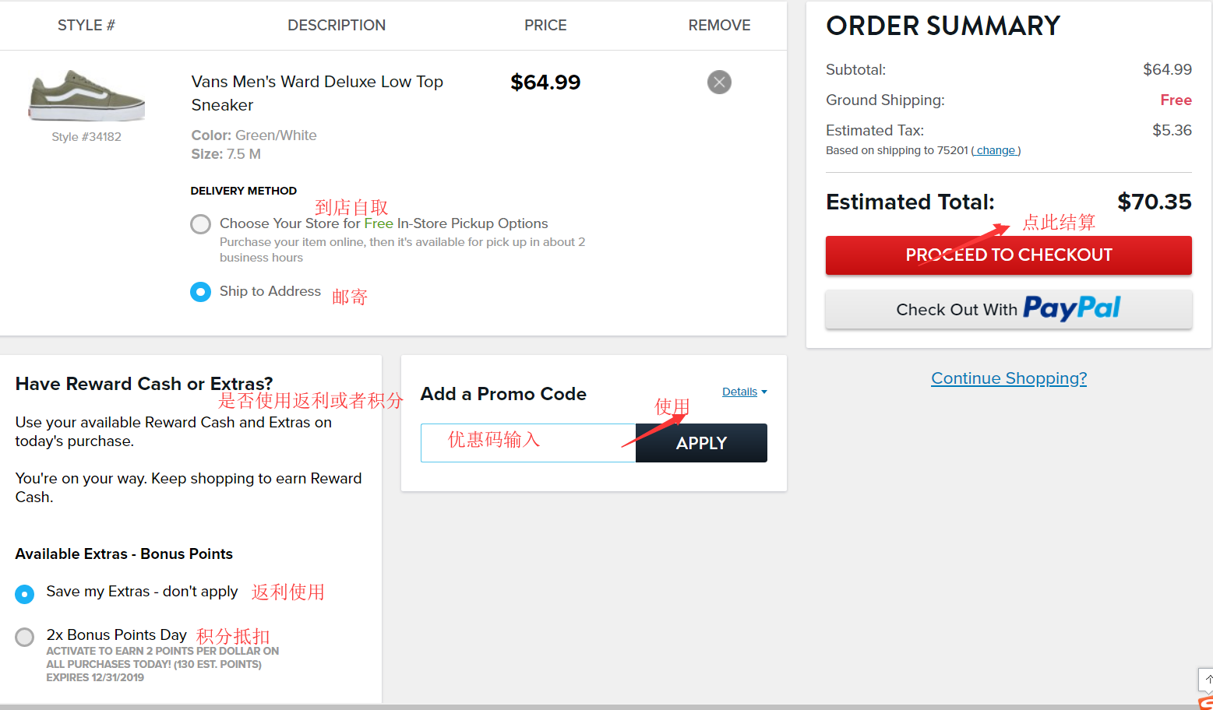Click the promo code input field
This screenshot has width=1213, height=710.
pyautogui.click(x=528, y=443)
